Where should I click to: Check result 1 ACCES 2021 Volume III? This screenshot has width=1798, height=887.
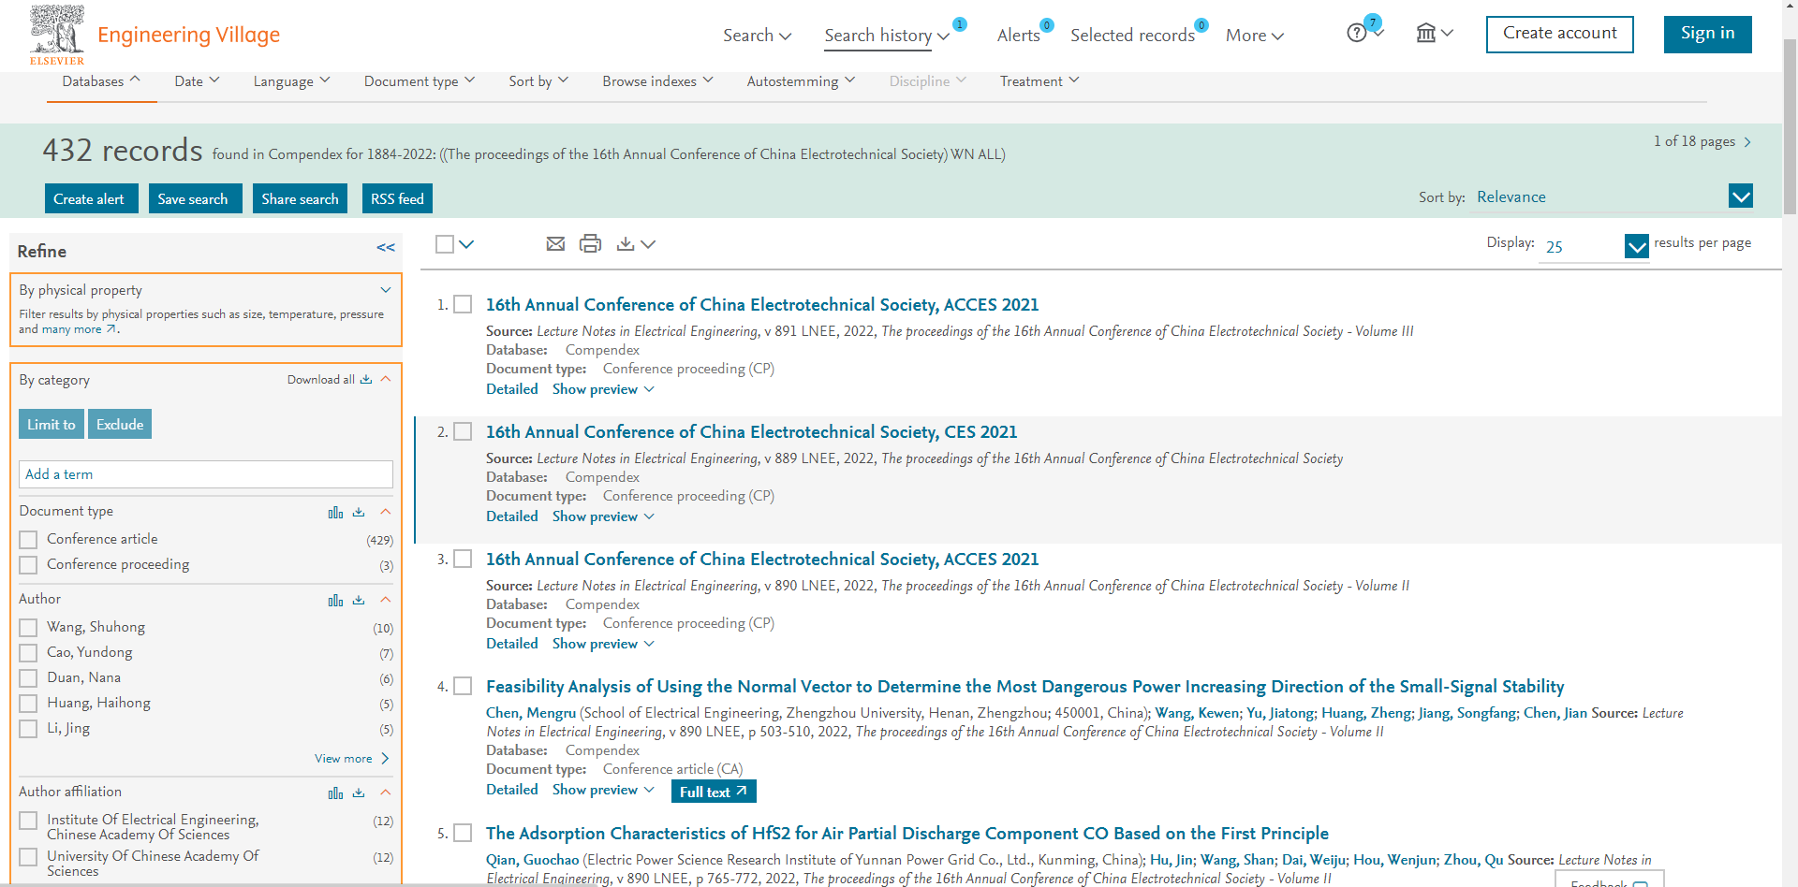point(463,304)
